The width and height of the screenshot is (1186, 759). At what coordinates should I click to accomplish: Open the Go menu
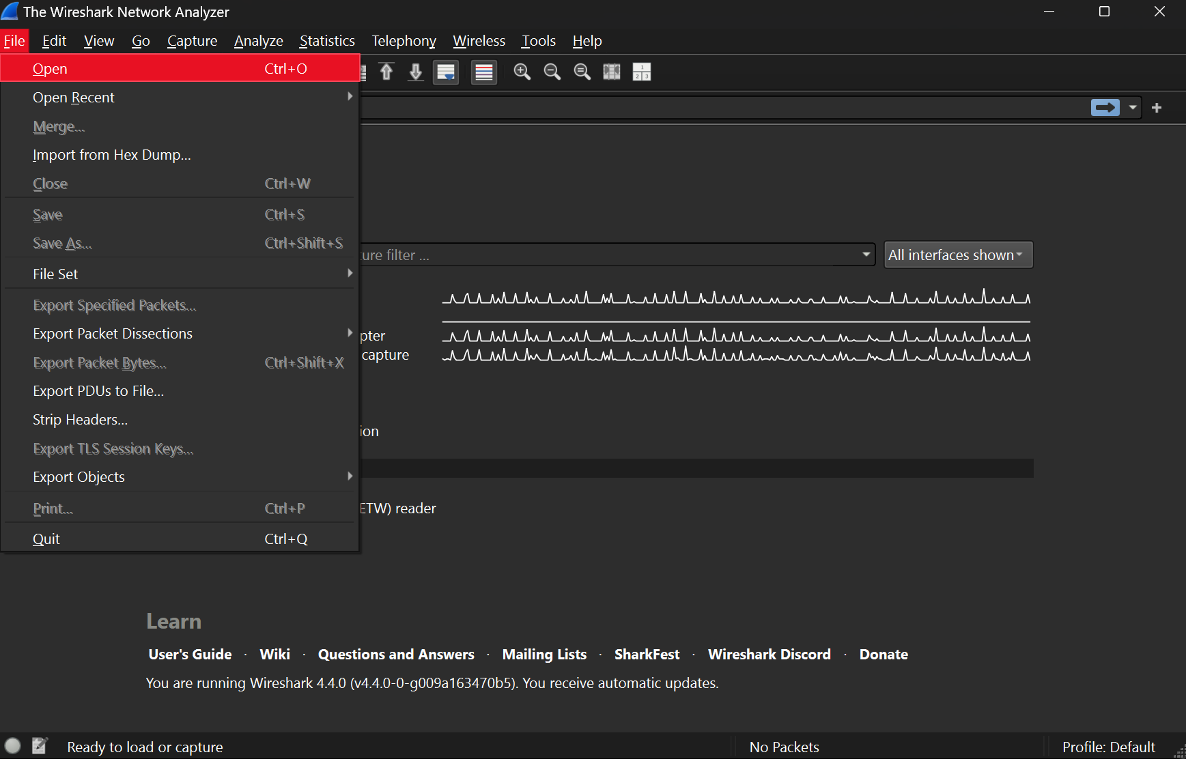click(141, 41)
